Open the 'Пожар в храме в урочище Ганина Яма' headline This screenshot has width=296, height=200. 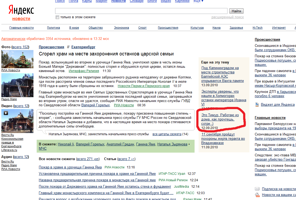click(x=70, y=167)
